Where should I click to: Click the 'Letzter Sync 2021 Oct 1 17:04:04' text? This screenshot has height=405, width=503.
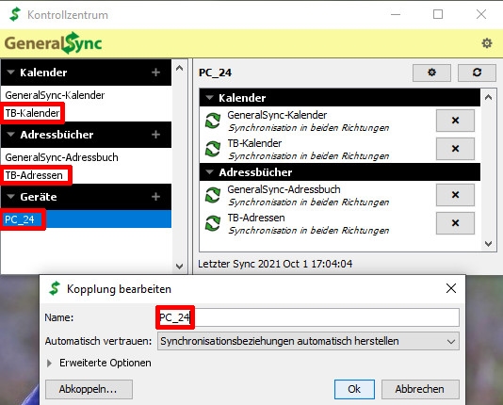(x=275, y=264)
